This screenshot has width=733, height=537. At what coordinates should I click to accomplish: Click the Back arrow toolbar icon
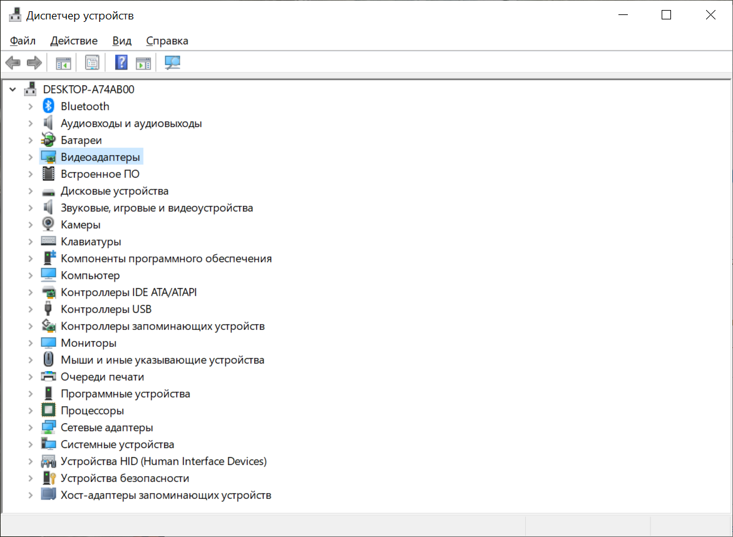[13, 63]
